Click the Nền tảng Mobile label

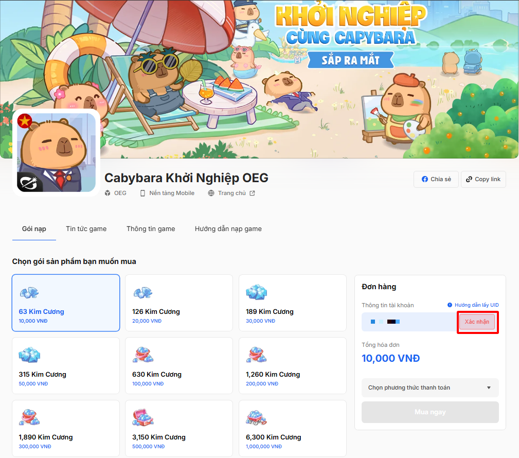172,193
